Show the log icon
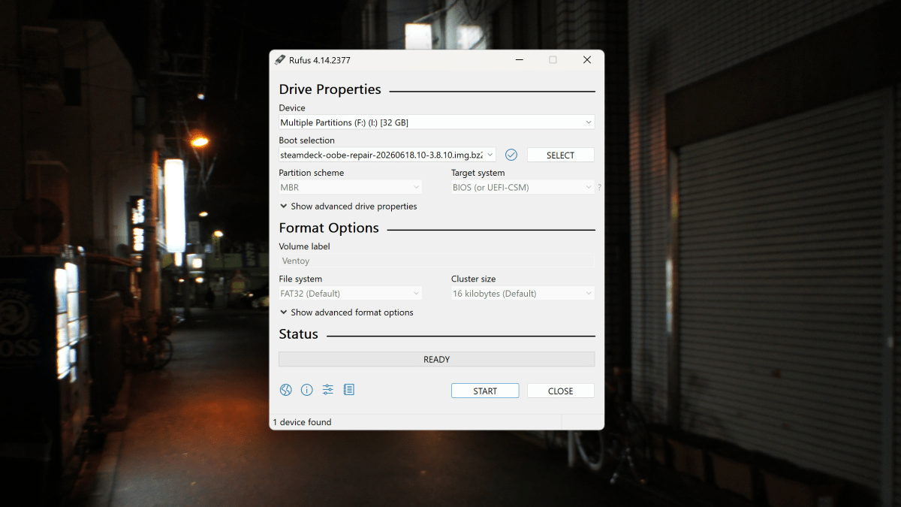 pos(348,390)
